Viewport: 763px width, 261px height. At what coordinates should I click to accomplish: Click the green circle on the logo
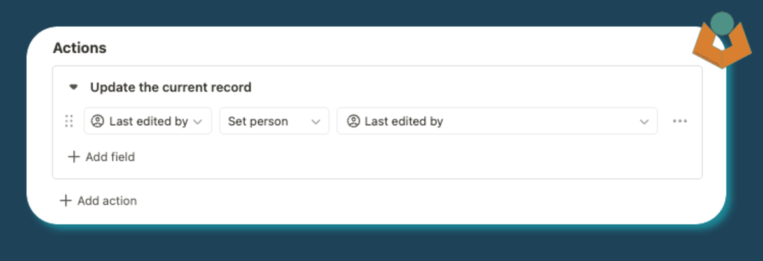click(722, 23)
